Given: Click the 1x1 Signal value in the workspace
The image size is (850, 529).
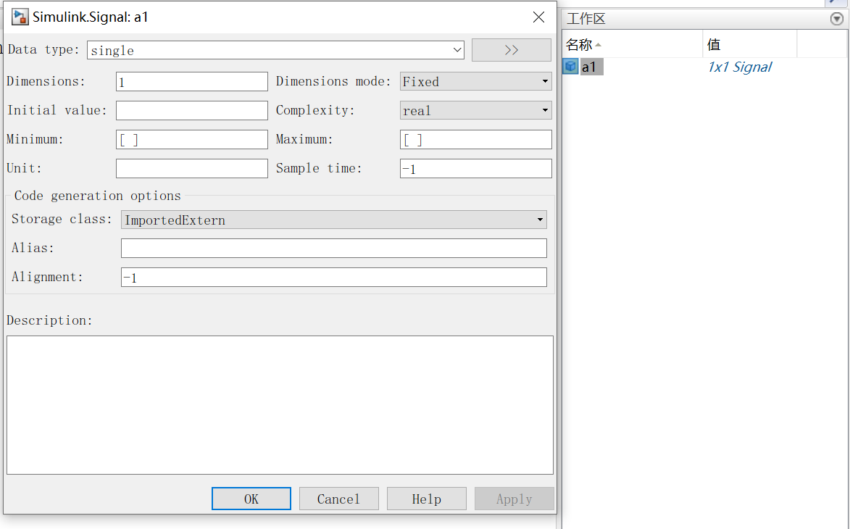Looking at the screenshot, I should (x=739, y=67).
